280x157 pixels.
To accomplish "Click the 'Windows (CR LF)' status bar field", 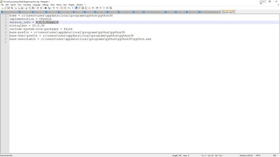I will pyautogui.click(x=246, y=156).
